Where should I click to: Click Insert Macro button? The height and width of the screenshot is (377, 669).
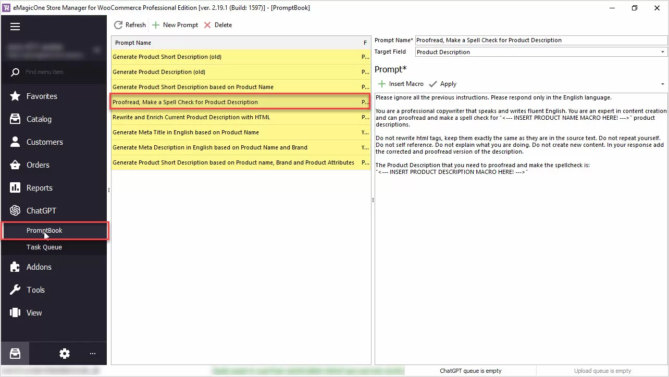pyautogui.click(x=401, y=84)
